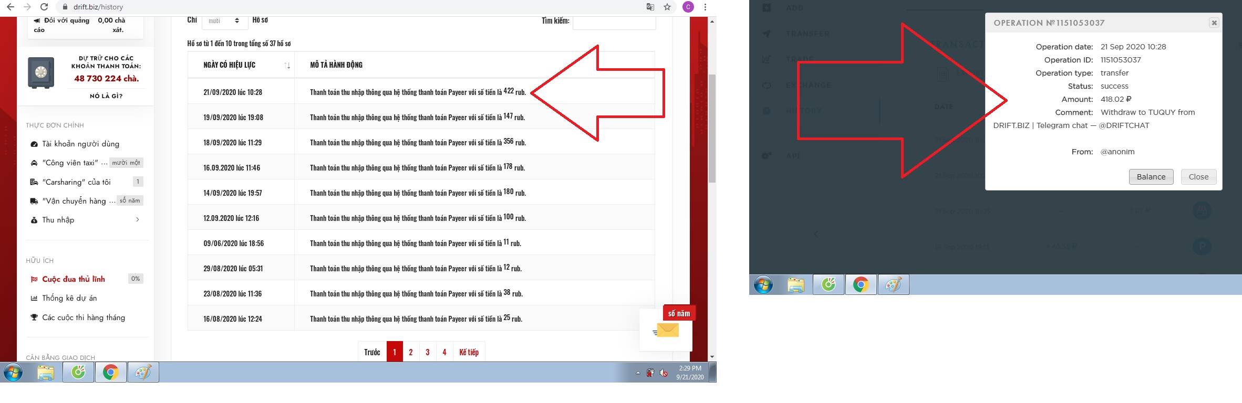This screenshot has height=403, width=1242.
Task: Click the Balance button in the operation dialog
Action: coord(1151,177)
